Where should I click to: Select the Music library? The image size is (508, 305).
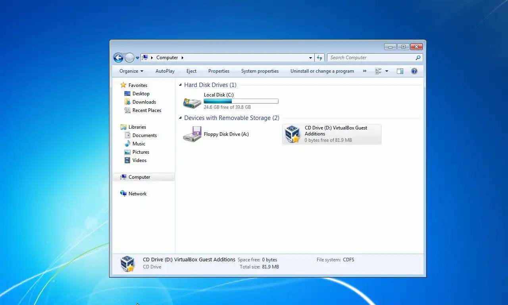139,144
